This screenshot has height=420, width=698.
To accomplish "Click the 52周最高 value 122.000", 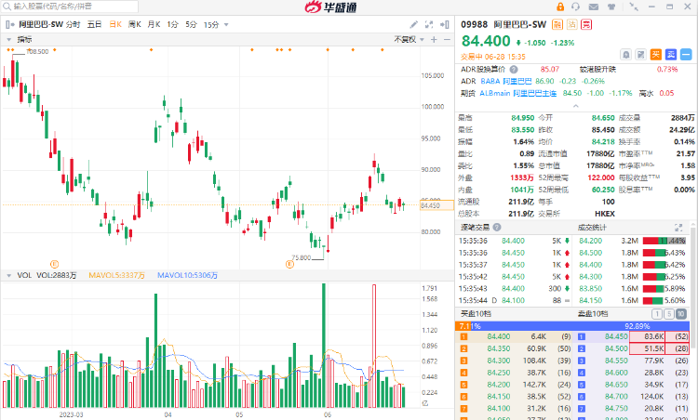I will click(601, 177).
